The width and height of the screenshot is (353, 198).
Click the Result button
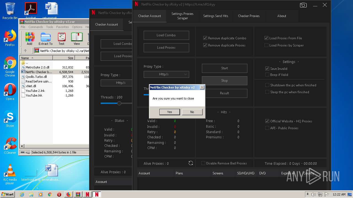click(224, 93)
